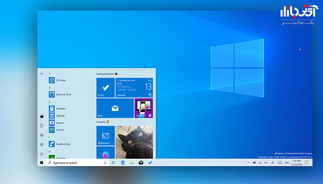The width and height of the screenshot is (323, 184).
Task: Open the Calendar tile showing 13
Action: click(x=134, y=87)
